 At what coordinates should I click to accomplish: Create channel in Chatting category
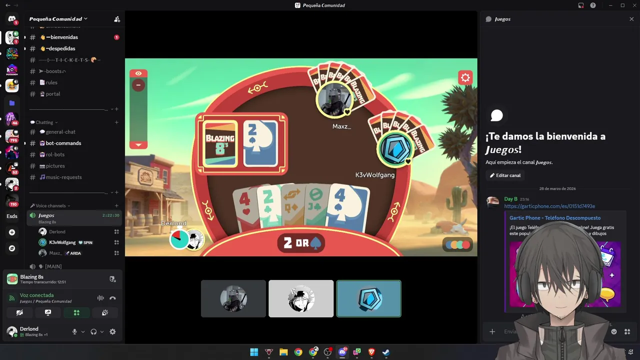[116, 122]
